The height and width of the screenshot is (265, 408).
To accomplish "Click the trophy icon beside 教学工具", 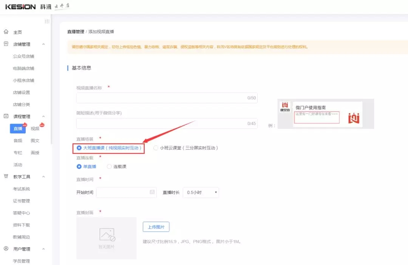I will point(6,177).
